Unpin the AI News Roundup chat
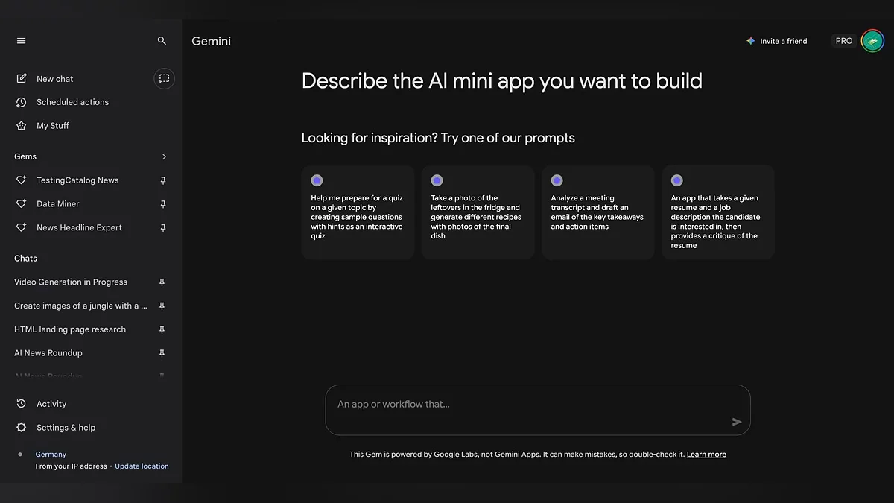 point(162,353)
